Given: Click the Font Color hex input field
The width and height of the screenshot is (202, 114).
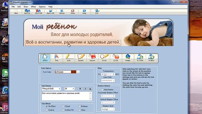Looking at the screenshot, I should [63, 72].
